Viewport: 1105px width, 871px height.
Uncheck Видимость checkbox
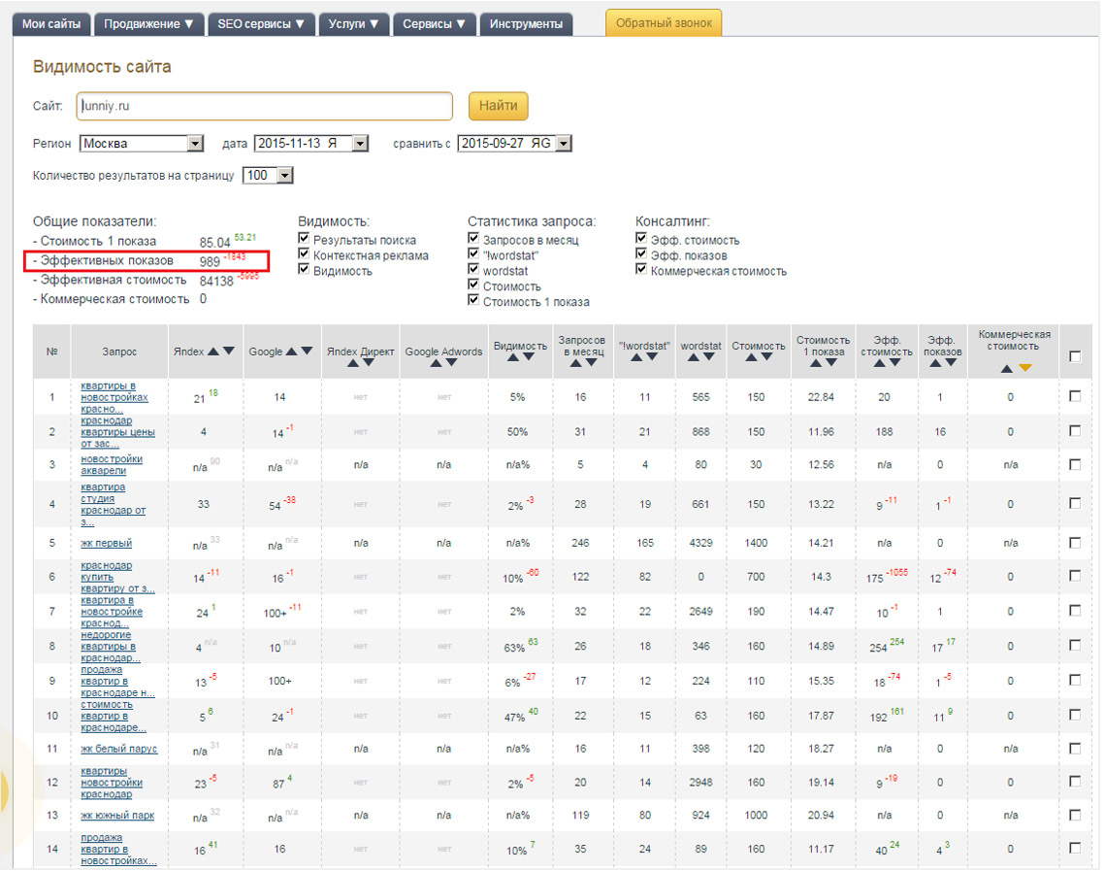[x=304, y=269]
